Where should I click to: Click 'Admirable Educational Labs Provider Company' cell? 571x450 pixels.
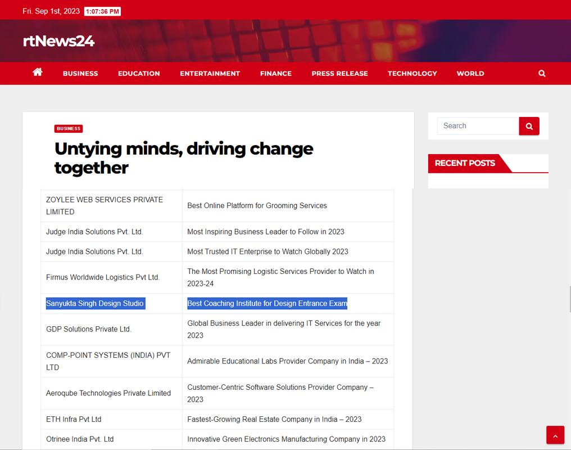pyautogui.click(x=288, y=362)
